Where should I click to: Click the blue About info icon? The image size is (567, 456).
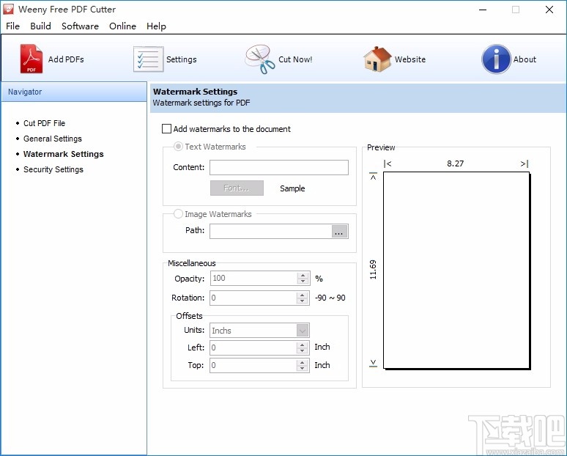pyautogui.click(x=496, y=59)
